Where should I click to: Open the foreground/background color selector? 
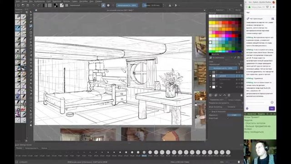coord(55,5)
